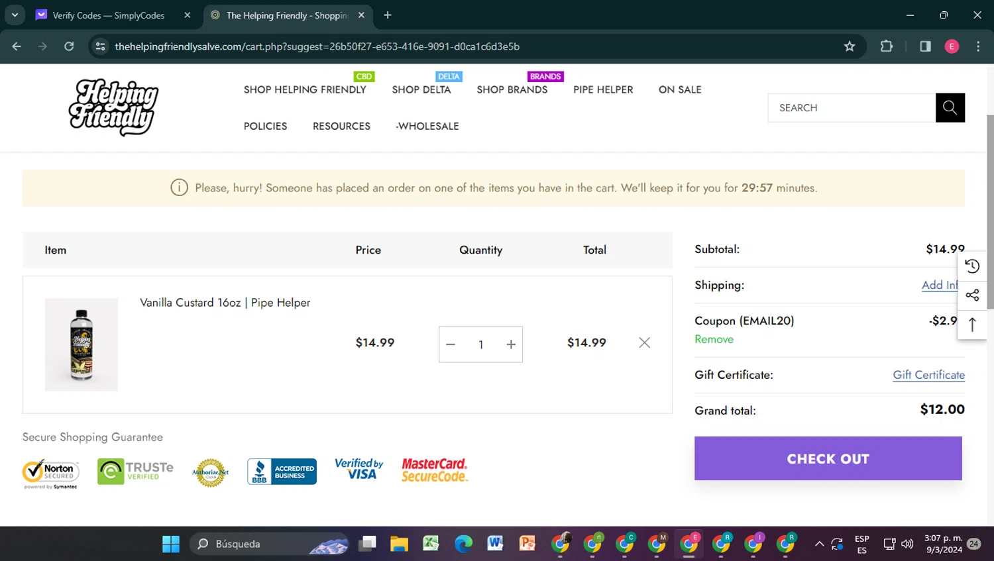The height and width of the screenshot is (561, 994).
Task: Toggle the browser side panel icon
Action: pyautogui.click(x=925, y=46)
